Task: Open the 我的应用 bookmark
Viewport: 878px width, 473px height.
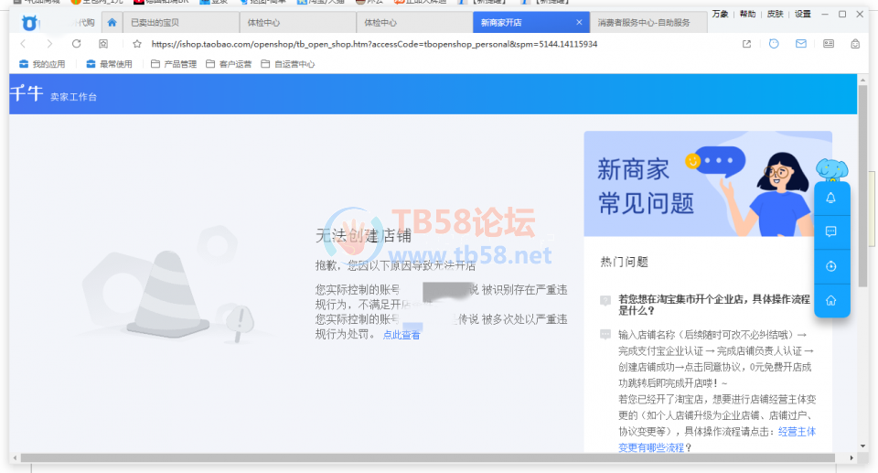Action: coord(42,64)
